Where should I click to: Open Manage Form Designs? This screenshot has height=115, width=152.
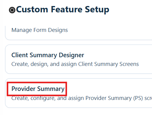pyautogui.click(x=40, y=30)
